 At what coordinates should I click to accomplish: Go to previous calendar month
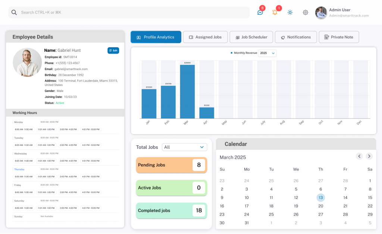coord(359,156)
